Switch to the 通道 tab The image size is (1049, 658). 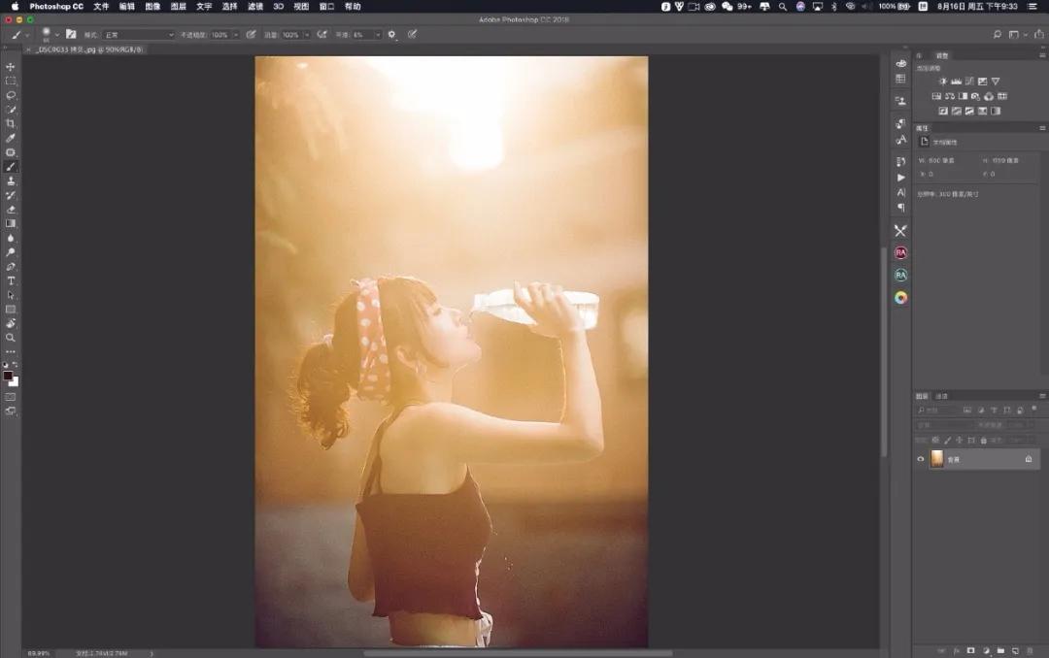942,396
